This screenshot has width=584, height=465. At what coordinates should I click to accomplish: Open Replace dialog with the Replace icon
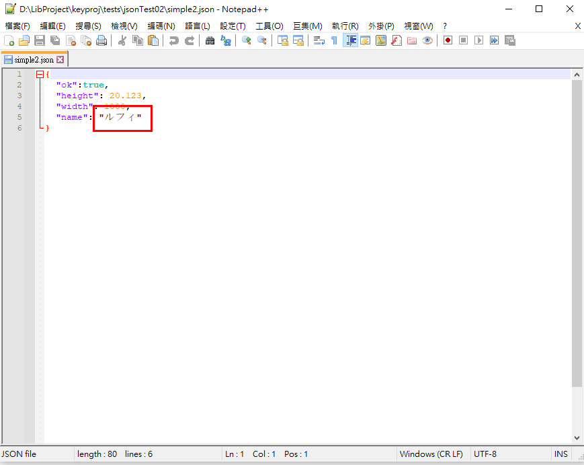pyautogui.click(x=226, y=40)
